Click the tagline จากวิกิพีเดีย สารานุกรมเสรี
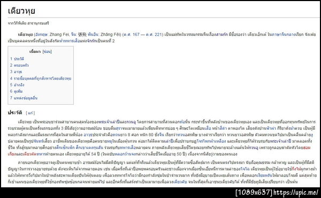321x198 pixels. [x=28, y=23]
